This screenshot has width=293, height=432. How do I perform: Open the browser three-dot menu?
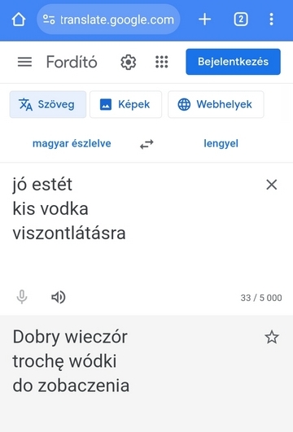(272, 20)
